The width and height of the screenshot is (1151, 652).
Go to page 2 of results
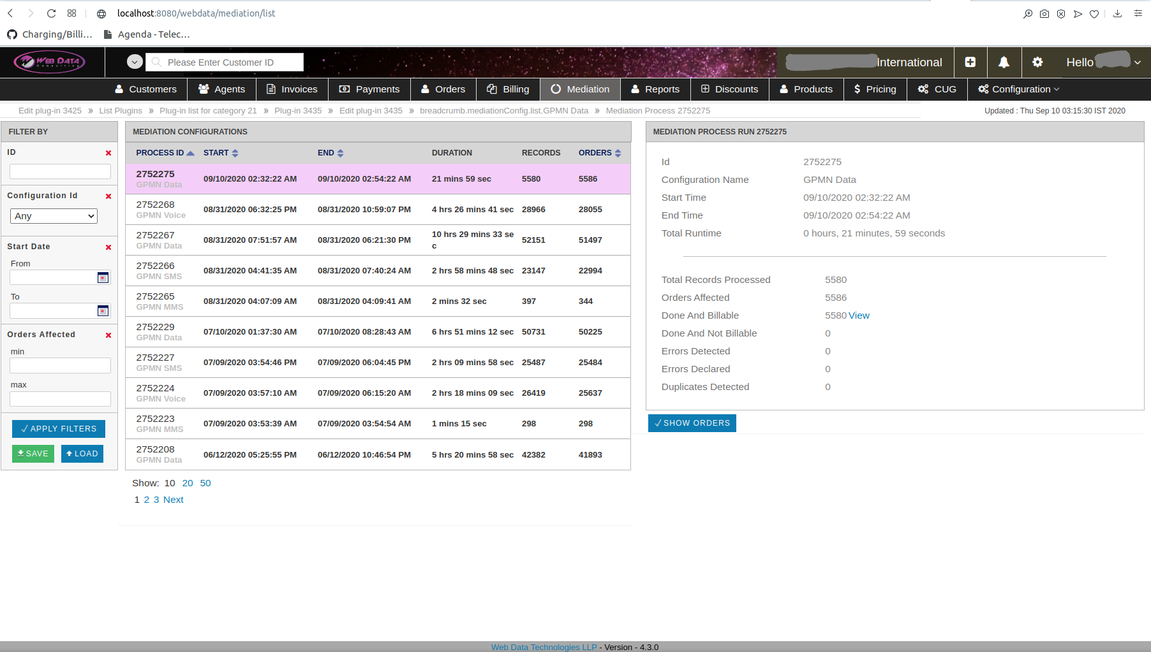click(x=147, y=500)
